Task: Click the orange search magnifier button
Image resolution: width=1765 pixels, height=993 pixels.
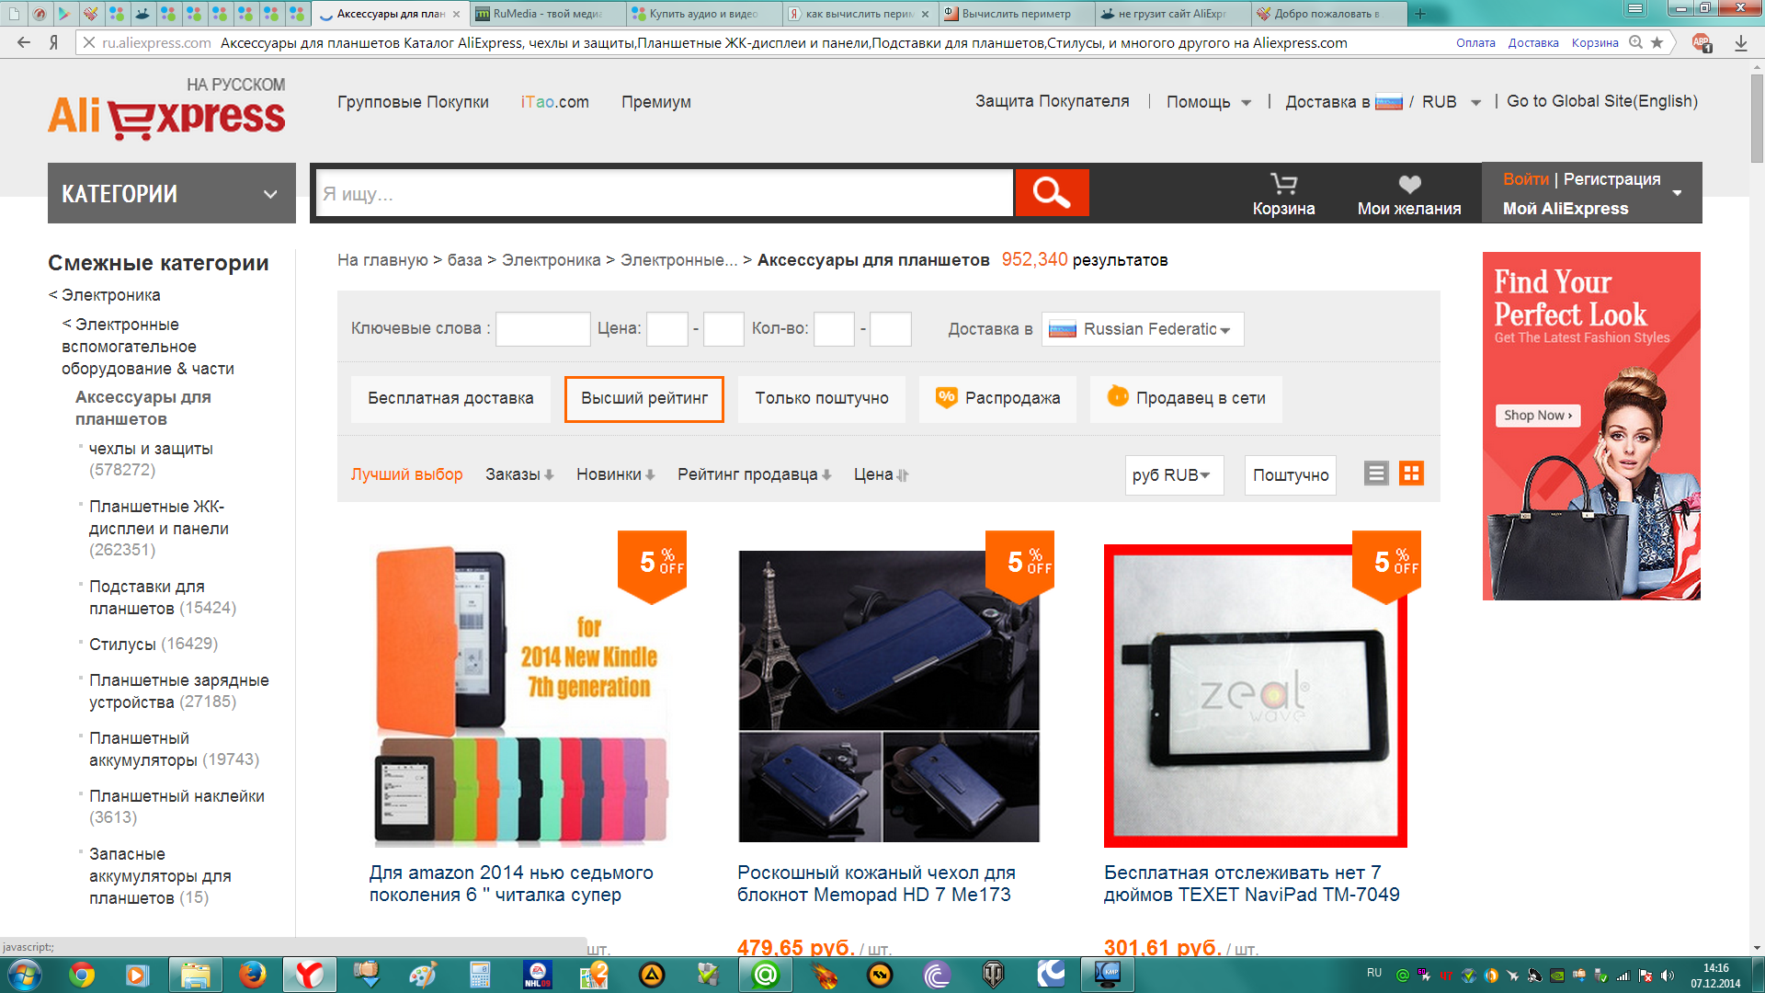Action: point(1052,193)
